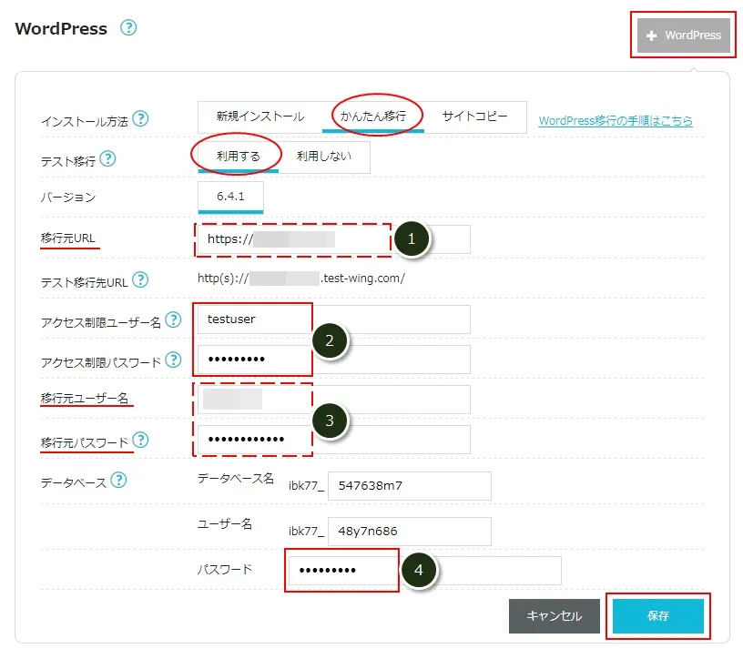Click the 保存 button
This screenshot has height=659, width=743.
click(x=658, y=616)
